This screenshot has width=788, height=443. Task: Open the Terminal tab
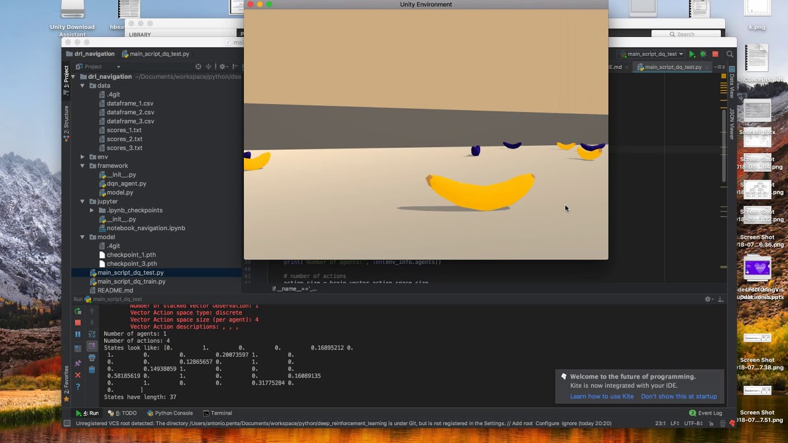click(x=217, y=413)
